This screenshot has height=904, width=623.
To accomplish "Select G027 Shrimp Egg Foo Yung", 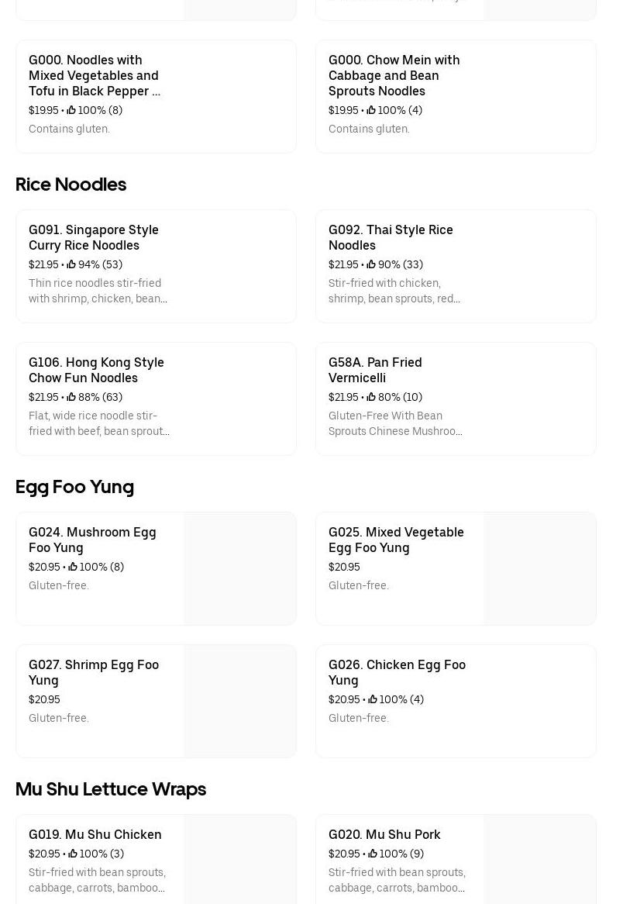I will click(94, 672).
